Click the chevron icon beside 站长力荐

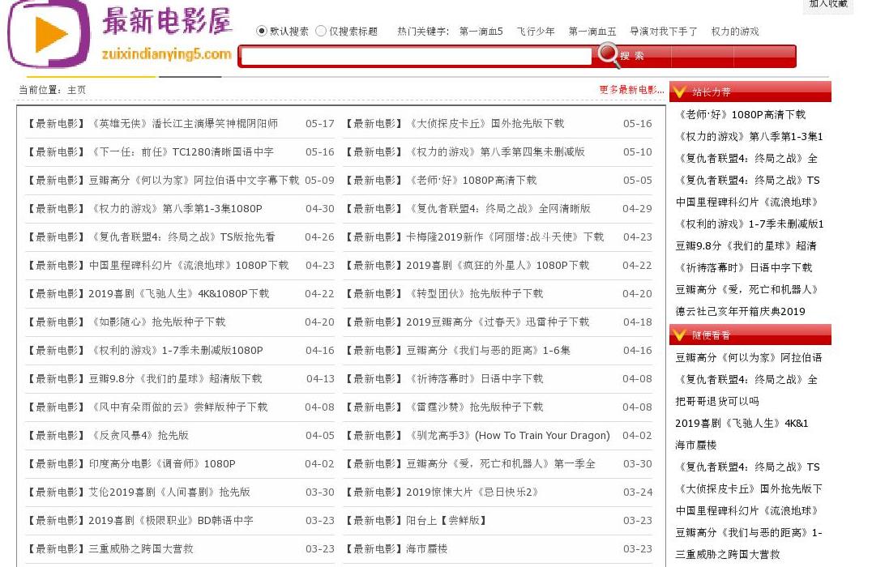click(x=680, y=92)
